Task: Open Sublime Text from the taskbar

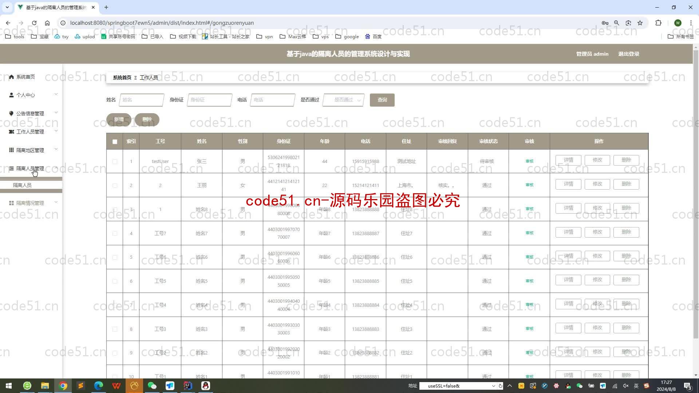Action: pyautogui.click(x=81, y=386)
